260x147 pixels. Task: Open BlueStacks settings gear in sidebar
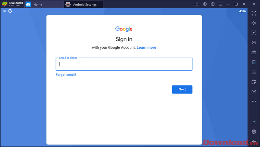point(254,132)
